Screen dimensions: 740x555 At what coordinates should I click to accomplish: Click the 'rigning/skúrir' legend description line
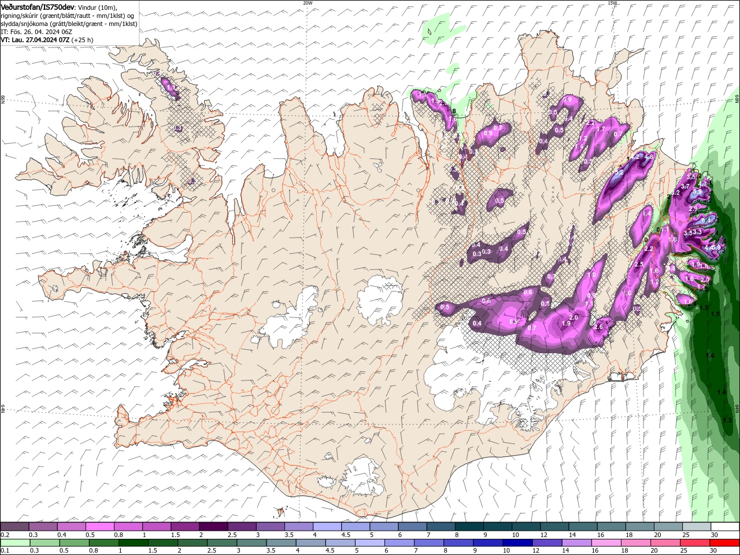click(x=68, y=16)
